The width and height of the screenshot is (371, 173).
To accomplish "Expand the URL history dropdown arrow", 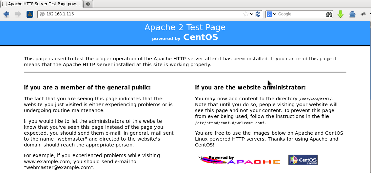I will [252, 14].
